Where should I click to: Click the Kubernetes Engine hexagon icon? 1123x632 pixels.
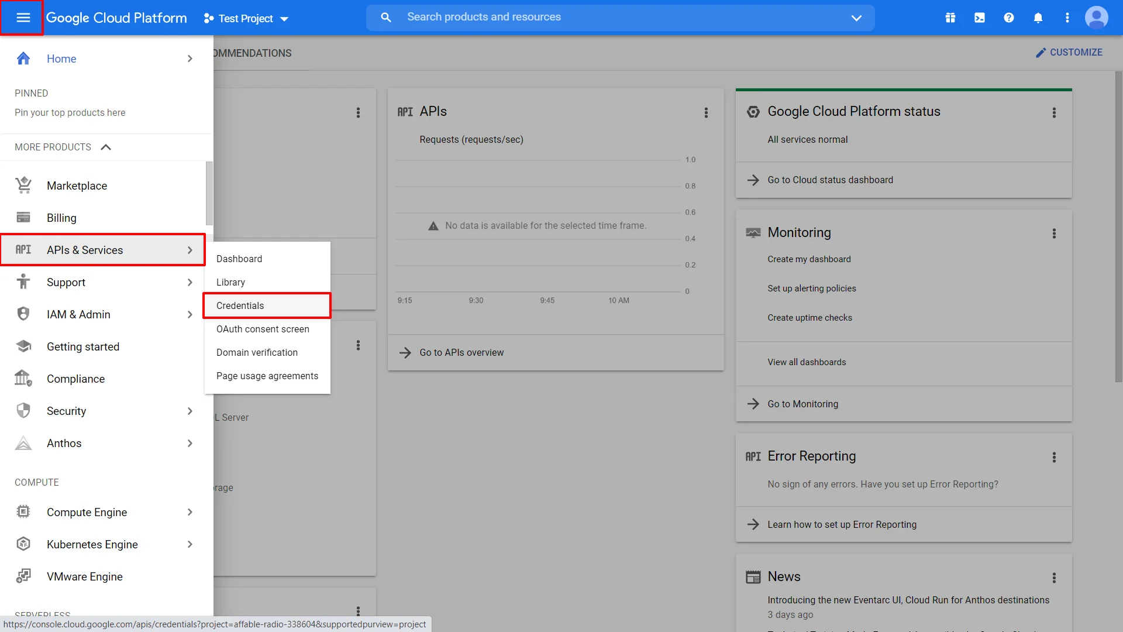(x=23, y=544)
